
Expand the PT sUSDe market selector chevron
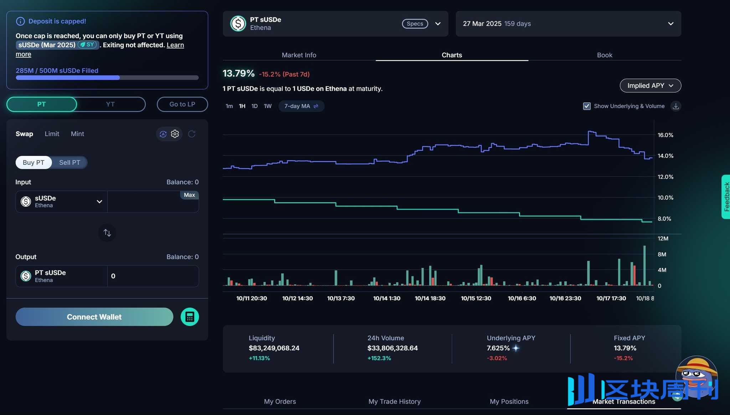438,24
